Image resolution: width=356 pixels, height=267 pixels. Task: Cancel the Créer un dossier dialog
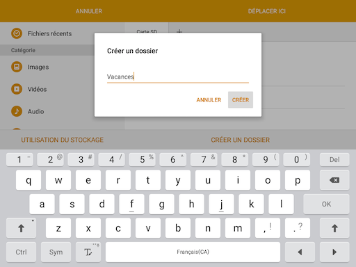pos(209,100)
